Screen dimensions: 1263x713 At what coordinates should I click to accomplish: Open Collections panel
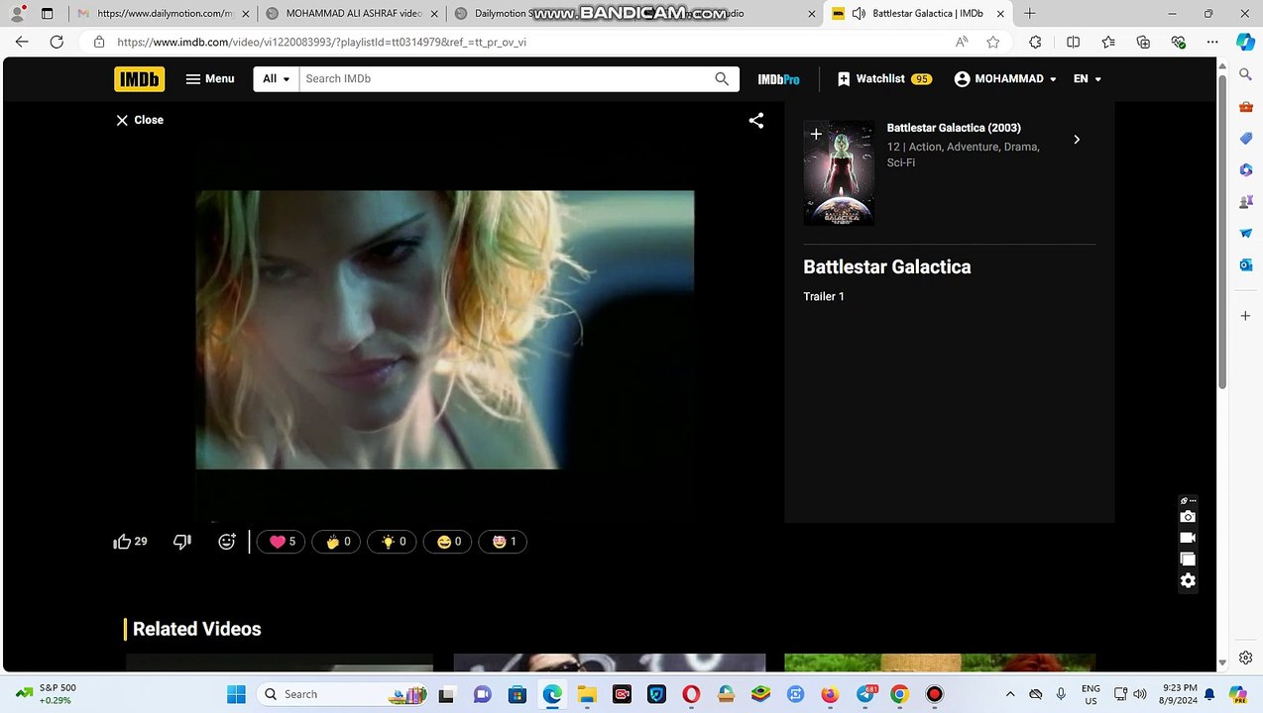click(x=1143, y=42)
